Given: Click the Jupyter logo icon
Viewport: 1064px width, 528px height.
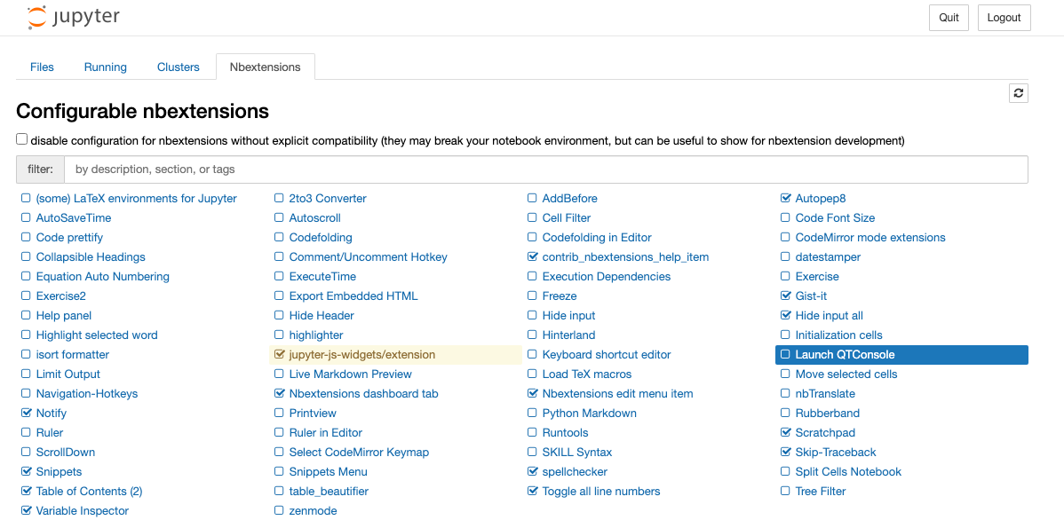Looking at the screenshot, I should 37,17.
